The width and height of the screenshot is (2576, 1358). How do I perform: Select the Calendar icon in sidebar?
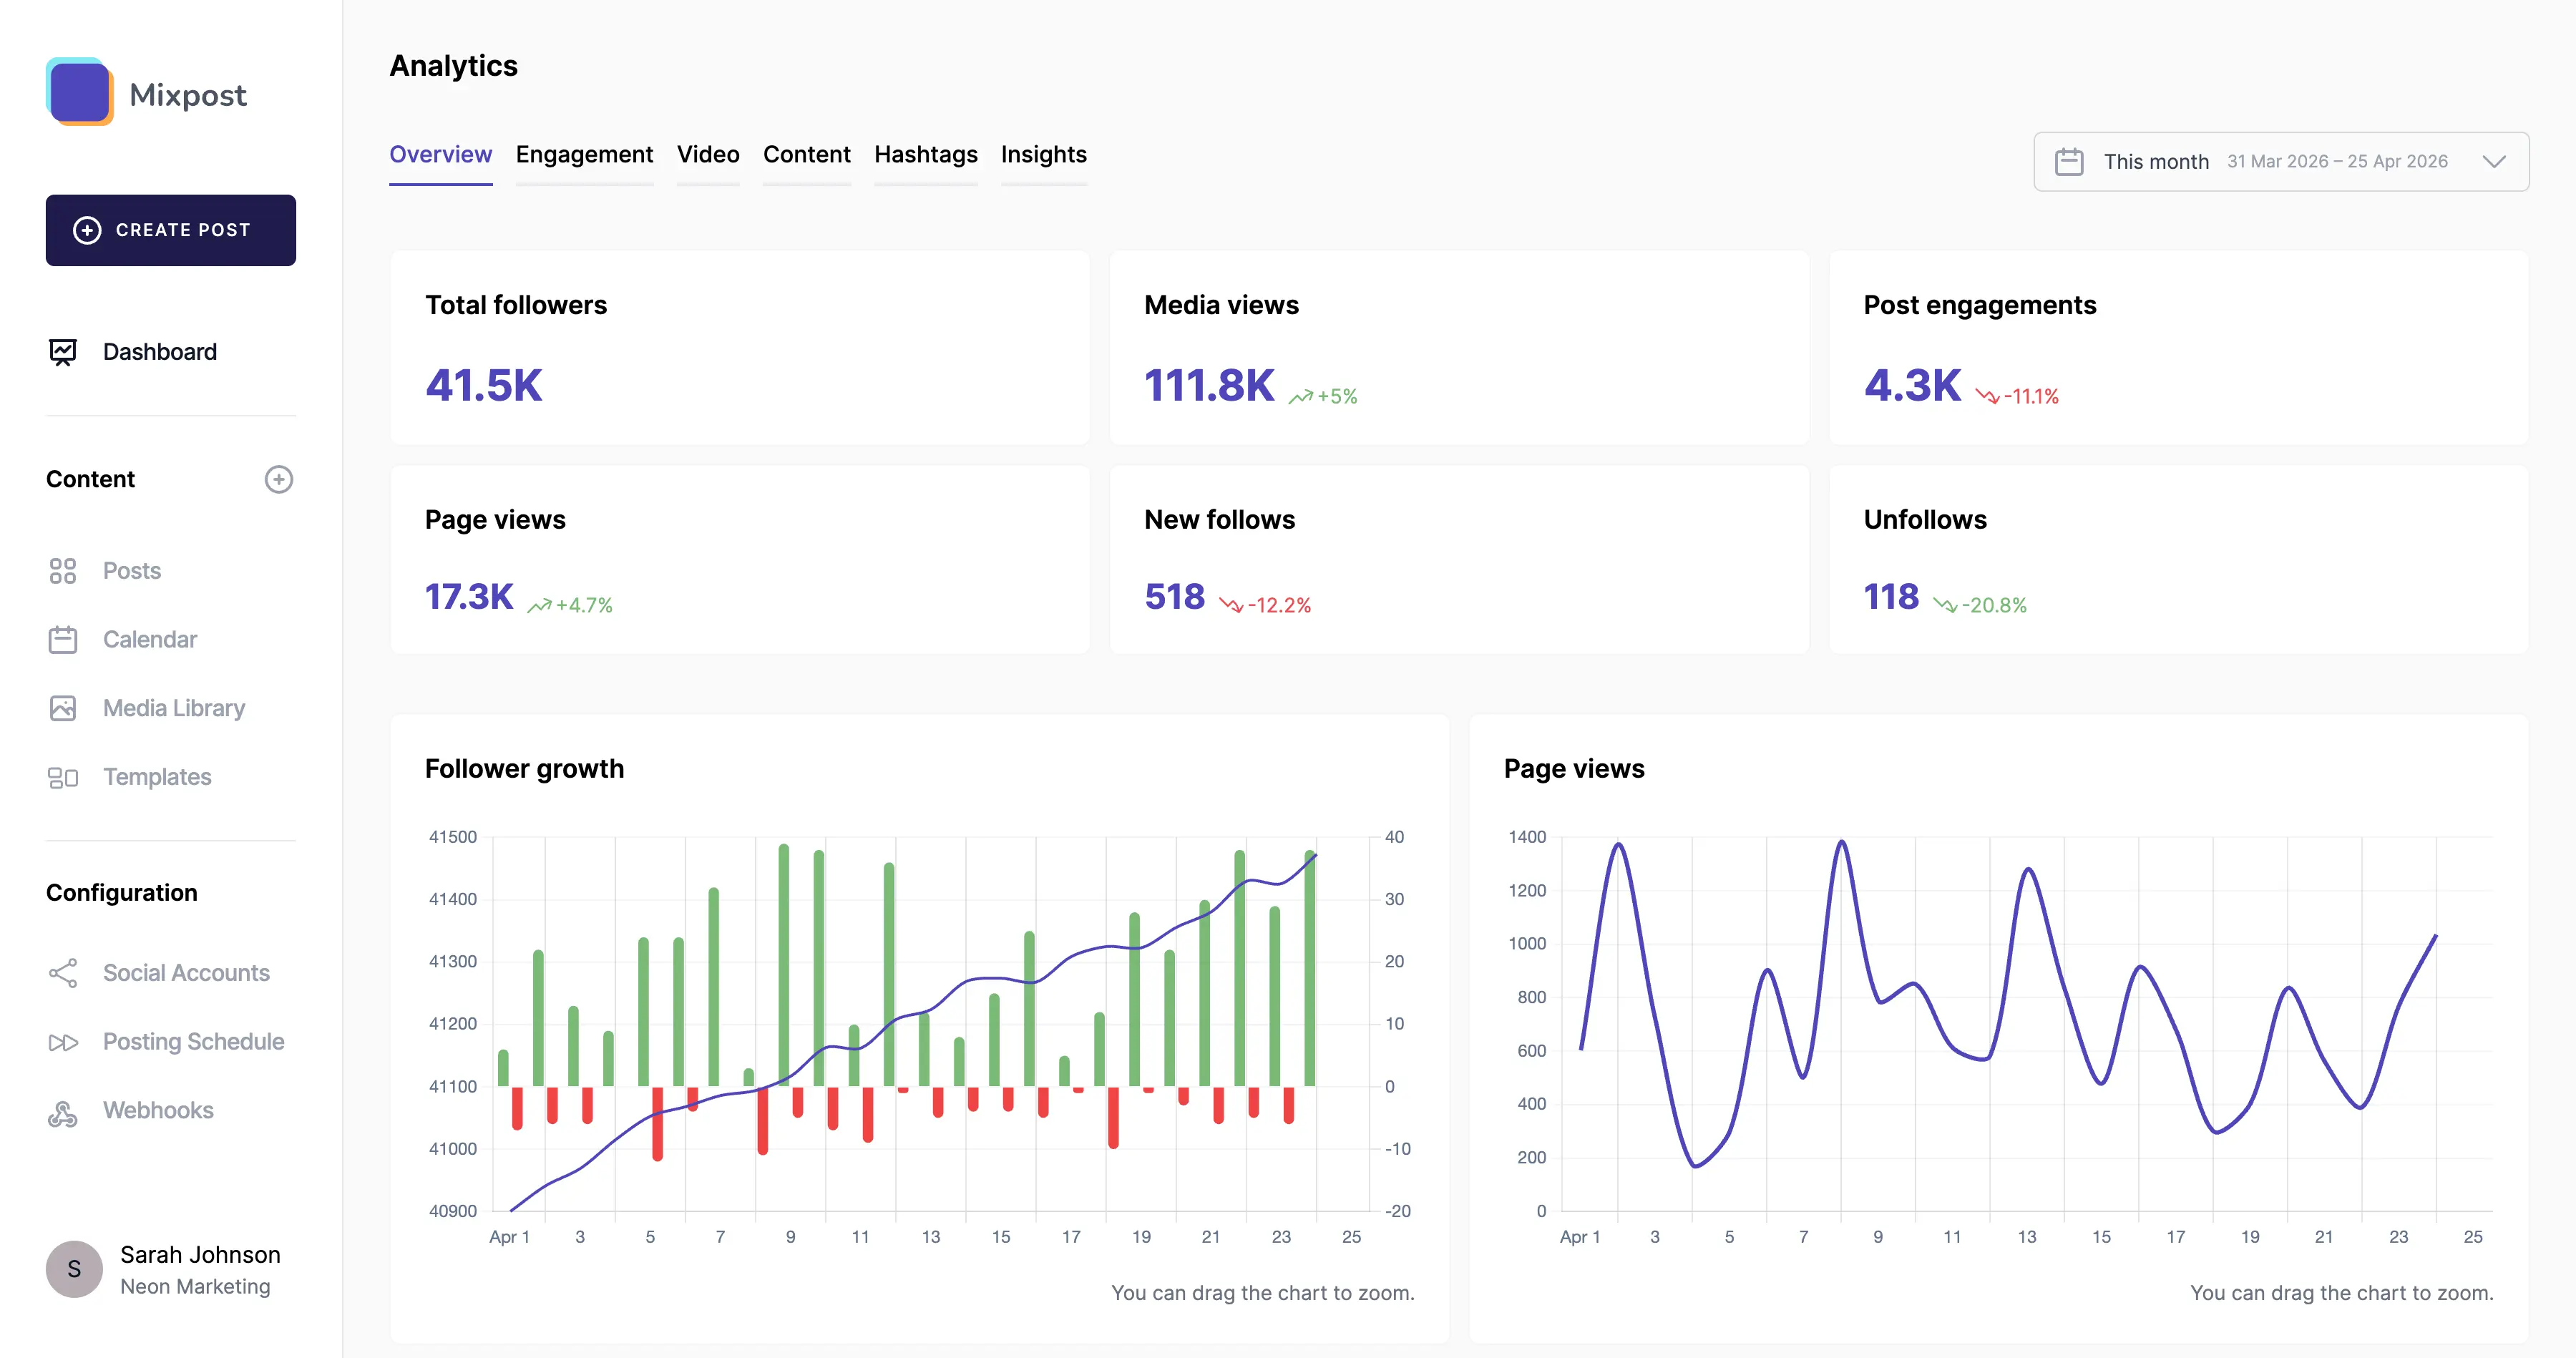[63, 639]
